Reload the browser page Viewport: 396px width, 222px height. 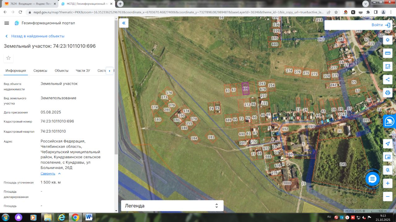[20, 12]
